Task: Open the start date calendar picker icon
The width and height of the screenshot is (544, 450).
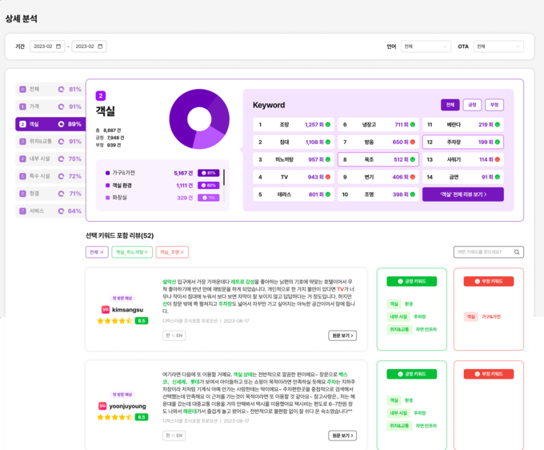Action: click(x=60, y=46)
